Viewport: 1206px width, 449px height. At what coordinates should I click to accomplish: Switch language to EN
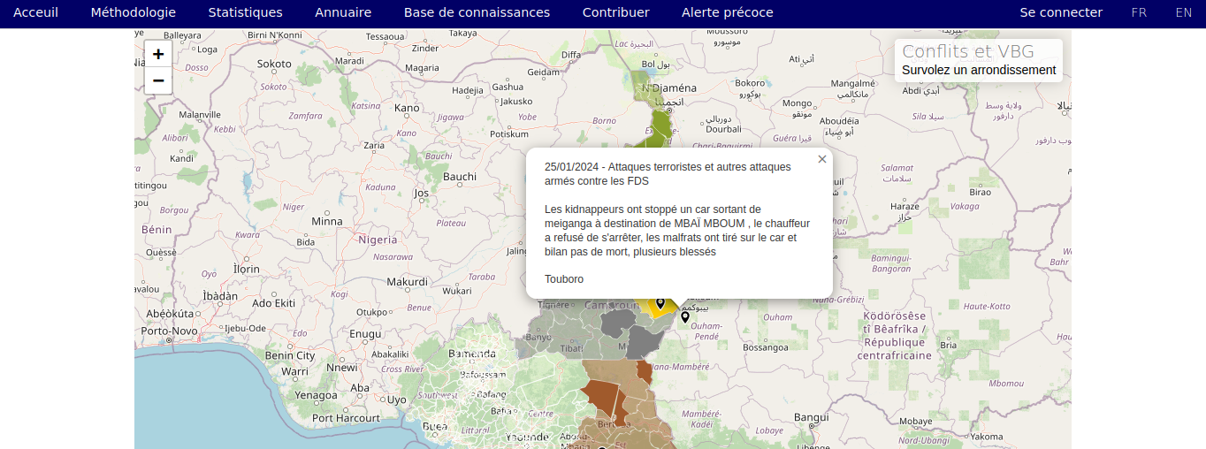pyautogui.click(x=1184, y=12)
